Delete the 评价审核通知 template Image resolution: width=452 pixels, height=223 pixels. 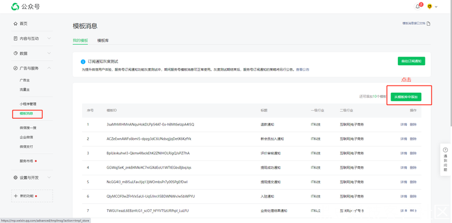tap(413, 153)
